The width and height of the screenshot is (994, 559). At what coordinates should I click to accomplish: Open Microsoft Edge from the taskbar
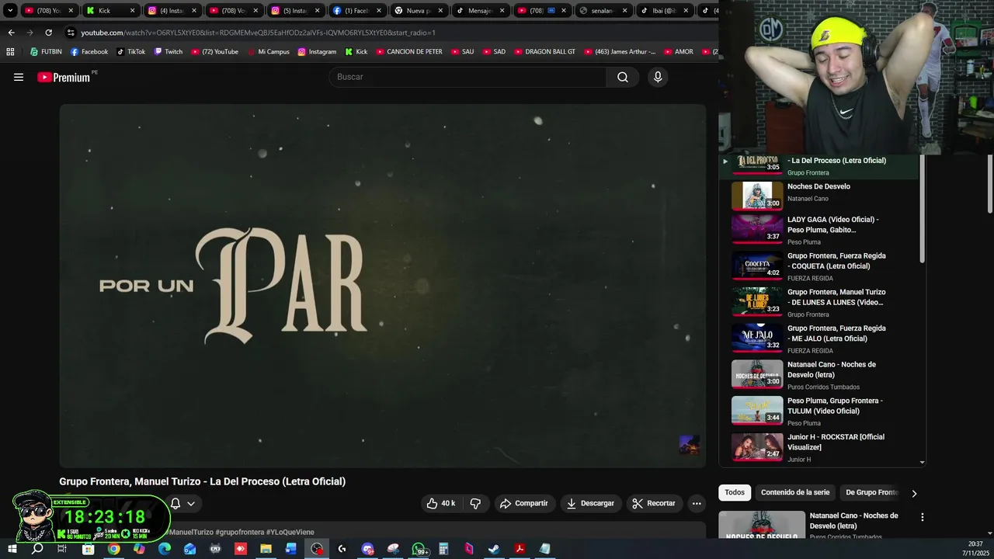(165, 549)
